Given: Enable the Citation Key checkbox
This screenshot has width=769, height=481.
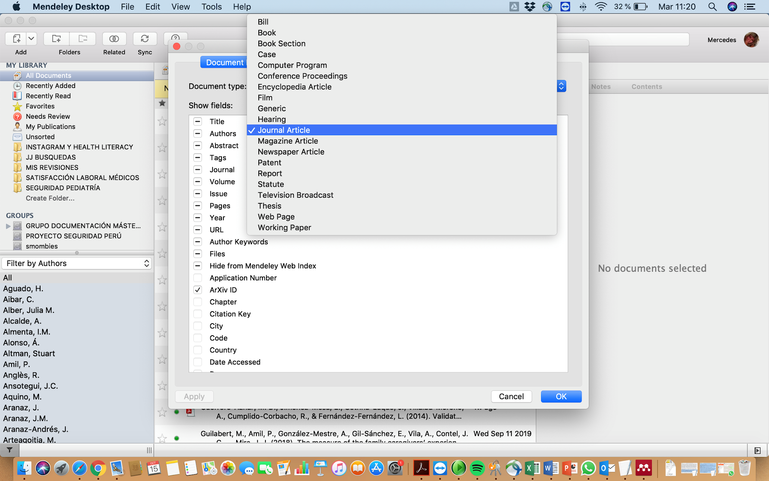Looking at the screenshot, I should [198, 314].
